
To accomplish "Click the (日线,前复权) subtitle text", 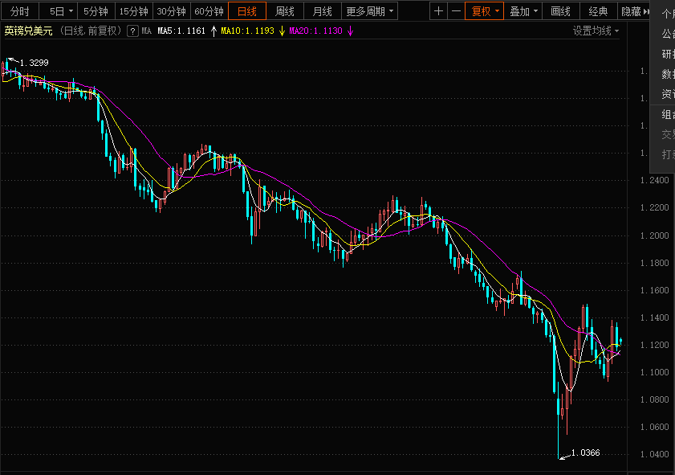I will [91, 31].
